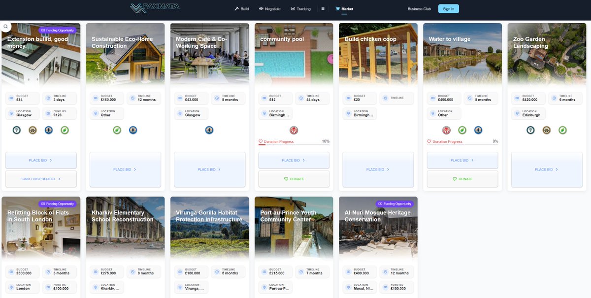
Task: Open the Business Club link
Action: (419, 9)
